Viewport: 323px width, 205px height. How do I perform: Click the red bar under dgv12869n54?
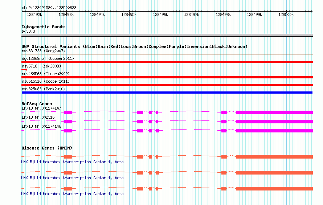(167, 62)
